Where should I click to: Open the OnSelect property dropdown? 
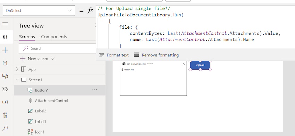tap(39, 10)
